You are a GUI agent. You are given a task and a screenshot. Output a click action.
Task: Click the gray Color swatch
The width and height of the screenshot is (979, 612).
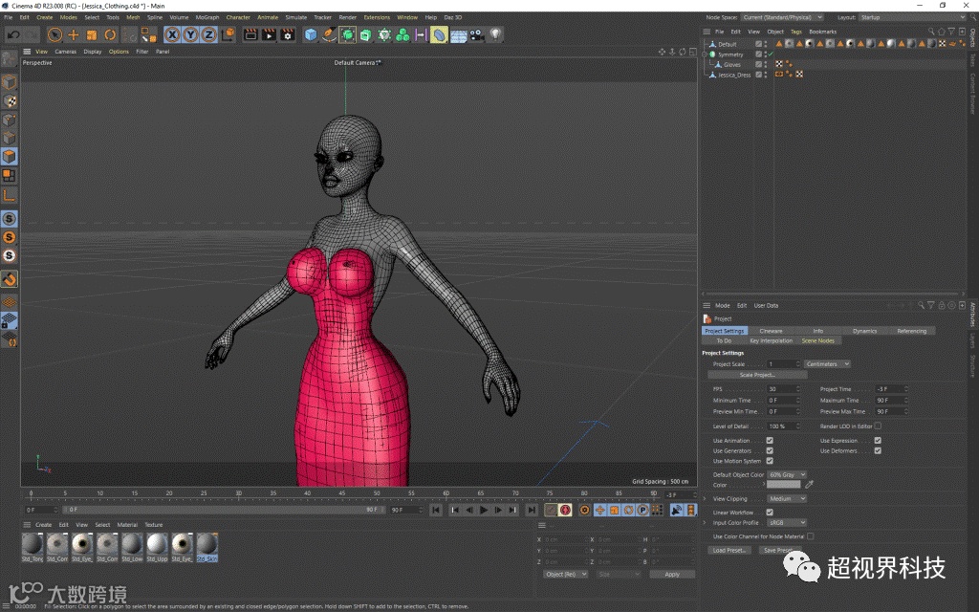tap(783, 485)
